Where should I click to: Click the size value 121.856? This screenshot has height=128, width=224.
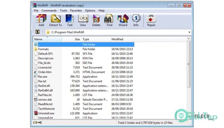(x=75, y=113)
